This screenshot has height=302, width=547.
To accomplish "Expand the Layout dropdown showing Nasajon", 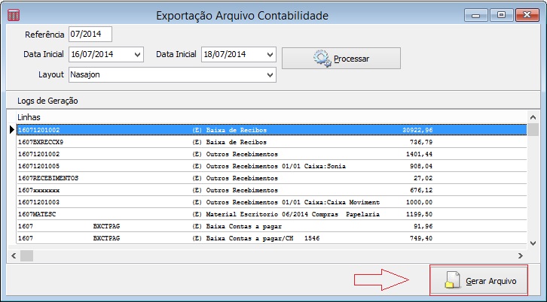I will pos(270,75).
